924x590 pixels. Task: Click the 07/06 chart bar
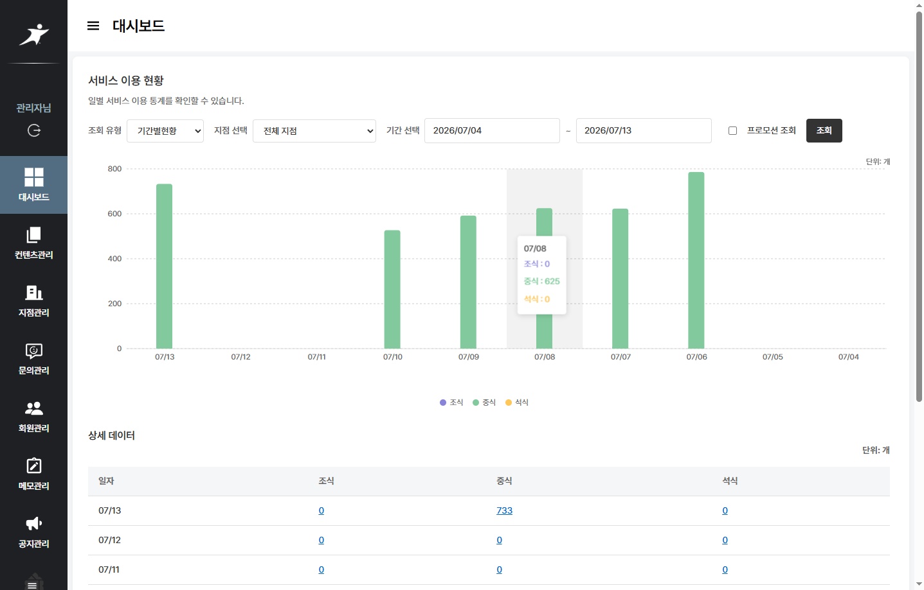(696, 261)
